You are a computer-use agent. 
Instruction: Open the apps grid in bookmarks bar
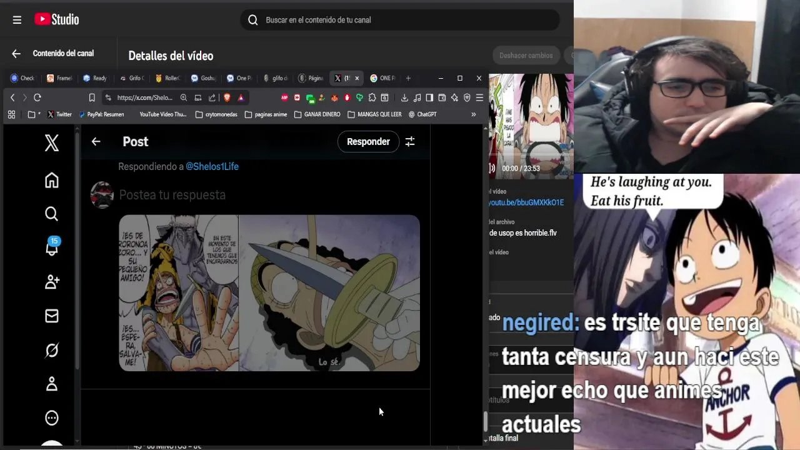click(x=11, y=114)
